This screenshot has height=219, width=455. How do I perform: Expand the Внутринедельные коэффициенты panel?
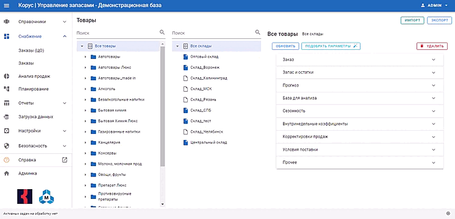pos(360,124)
